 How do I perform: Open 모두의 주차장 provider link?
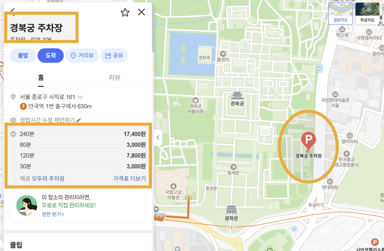(x=48, y=178)
